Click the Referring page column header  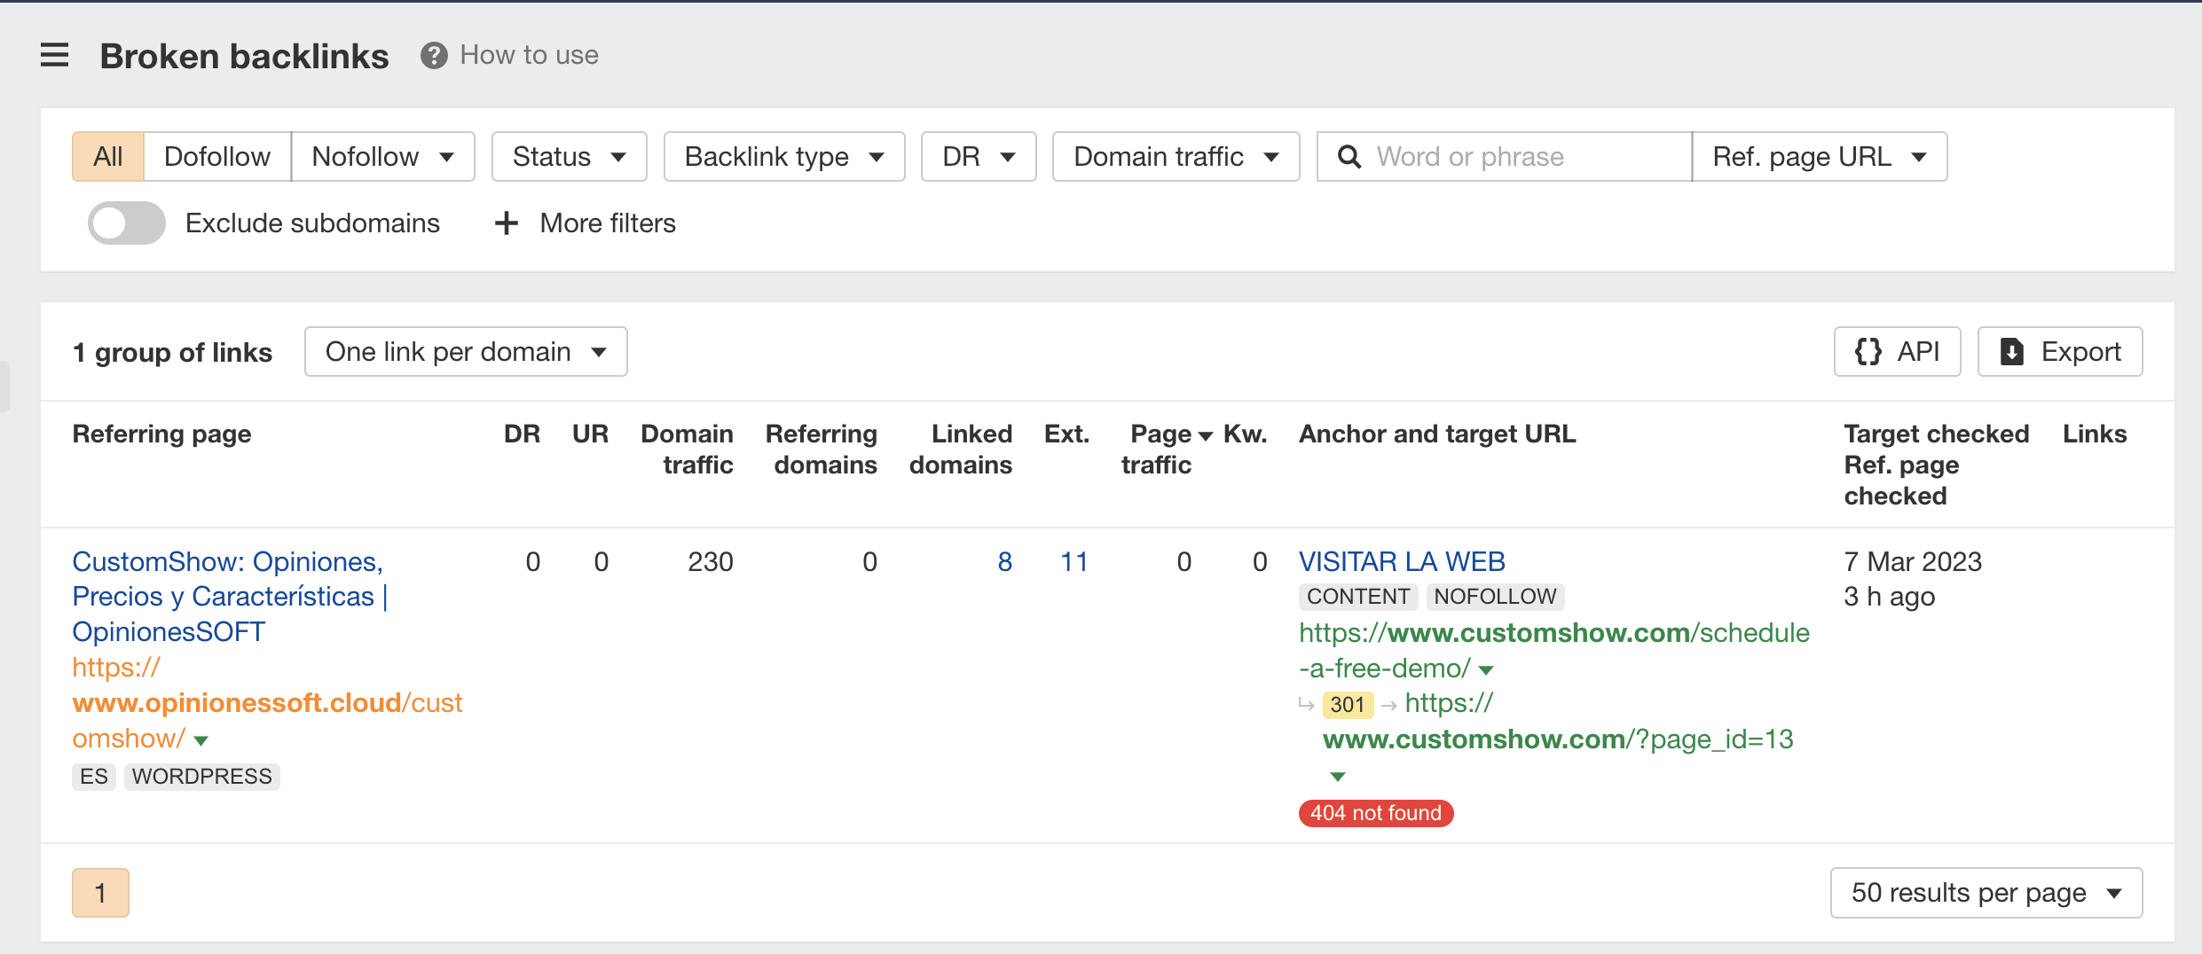(x=161, y=434)
